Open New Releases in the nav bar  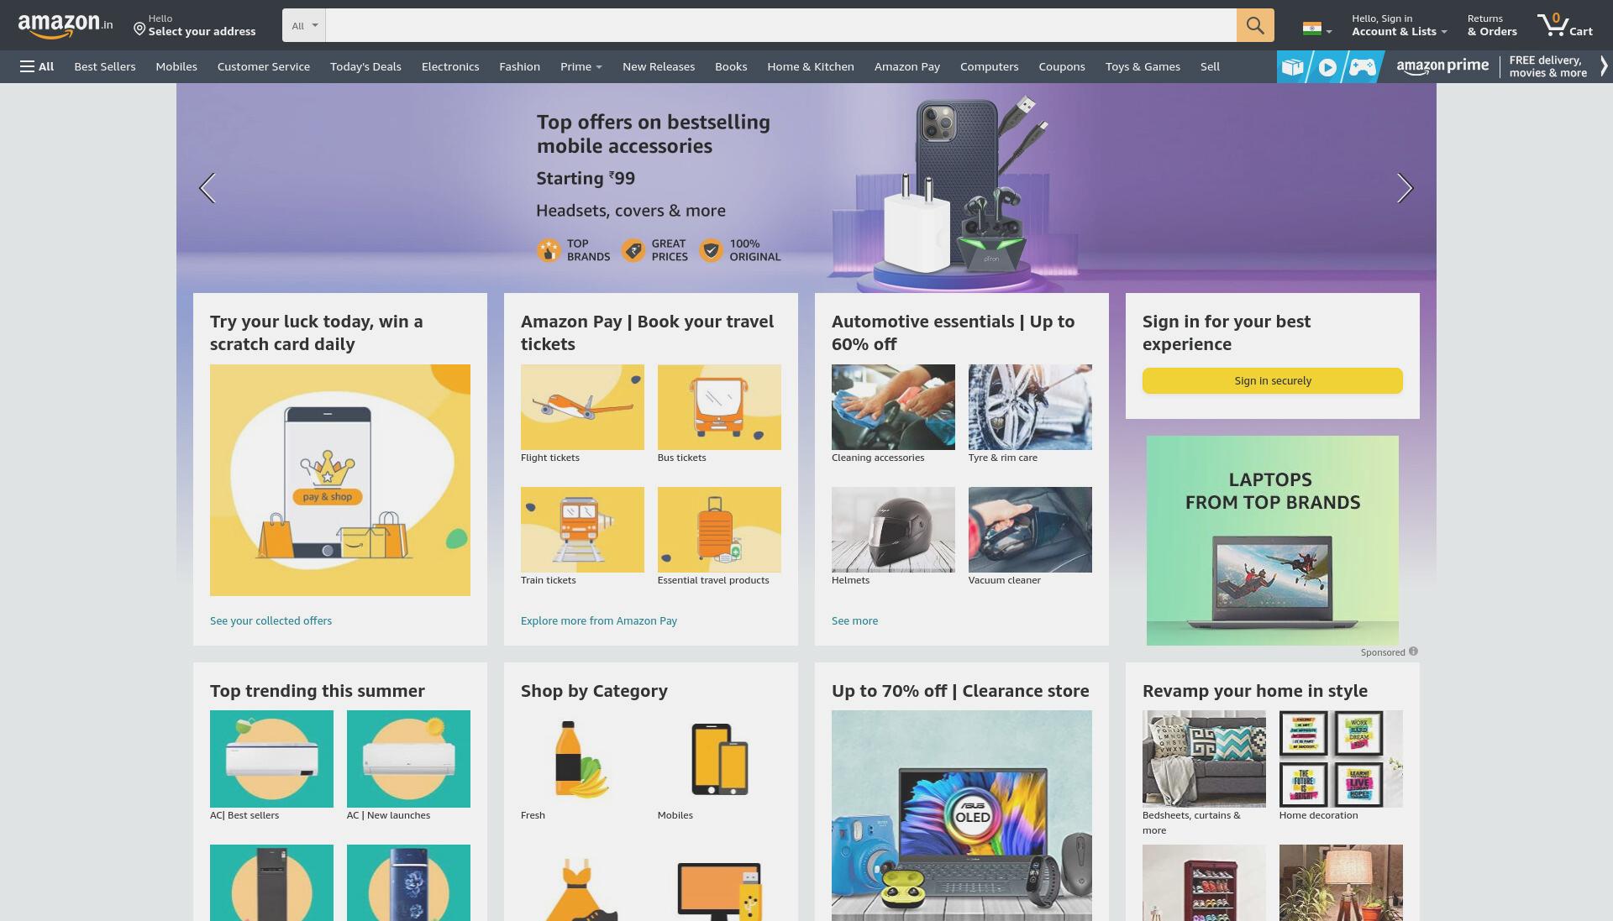(659, 66)
